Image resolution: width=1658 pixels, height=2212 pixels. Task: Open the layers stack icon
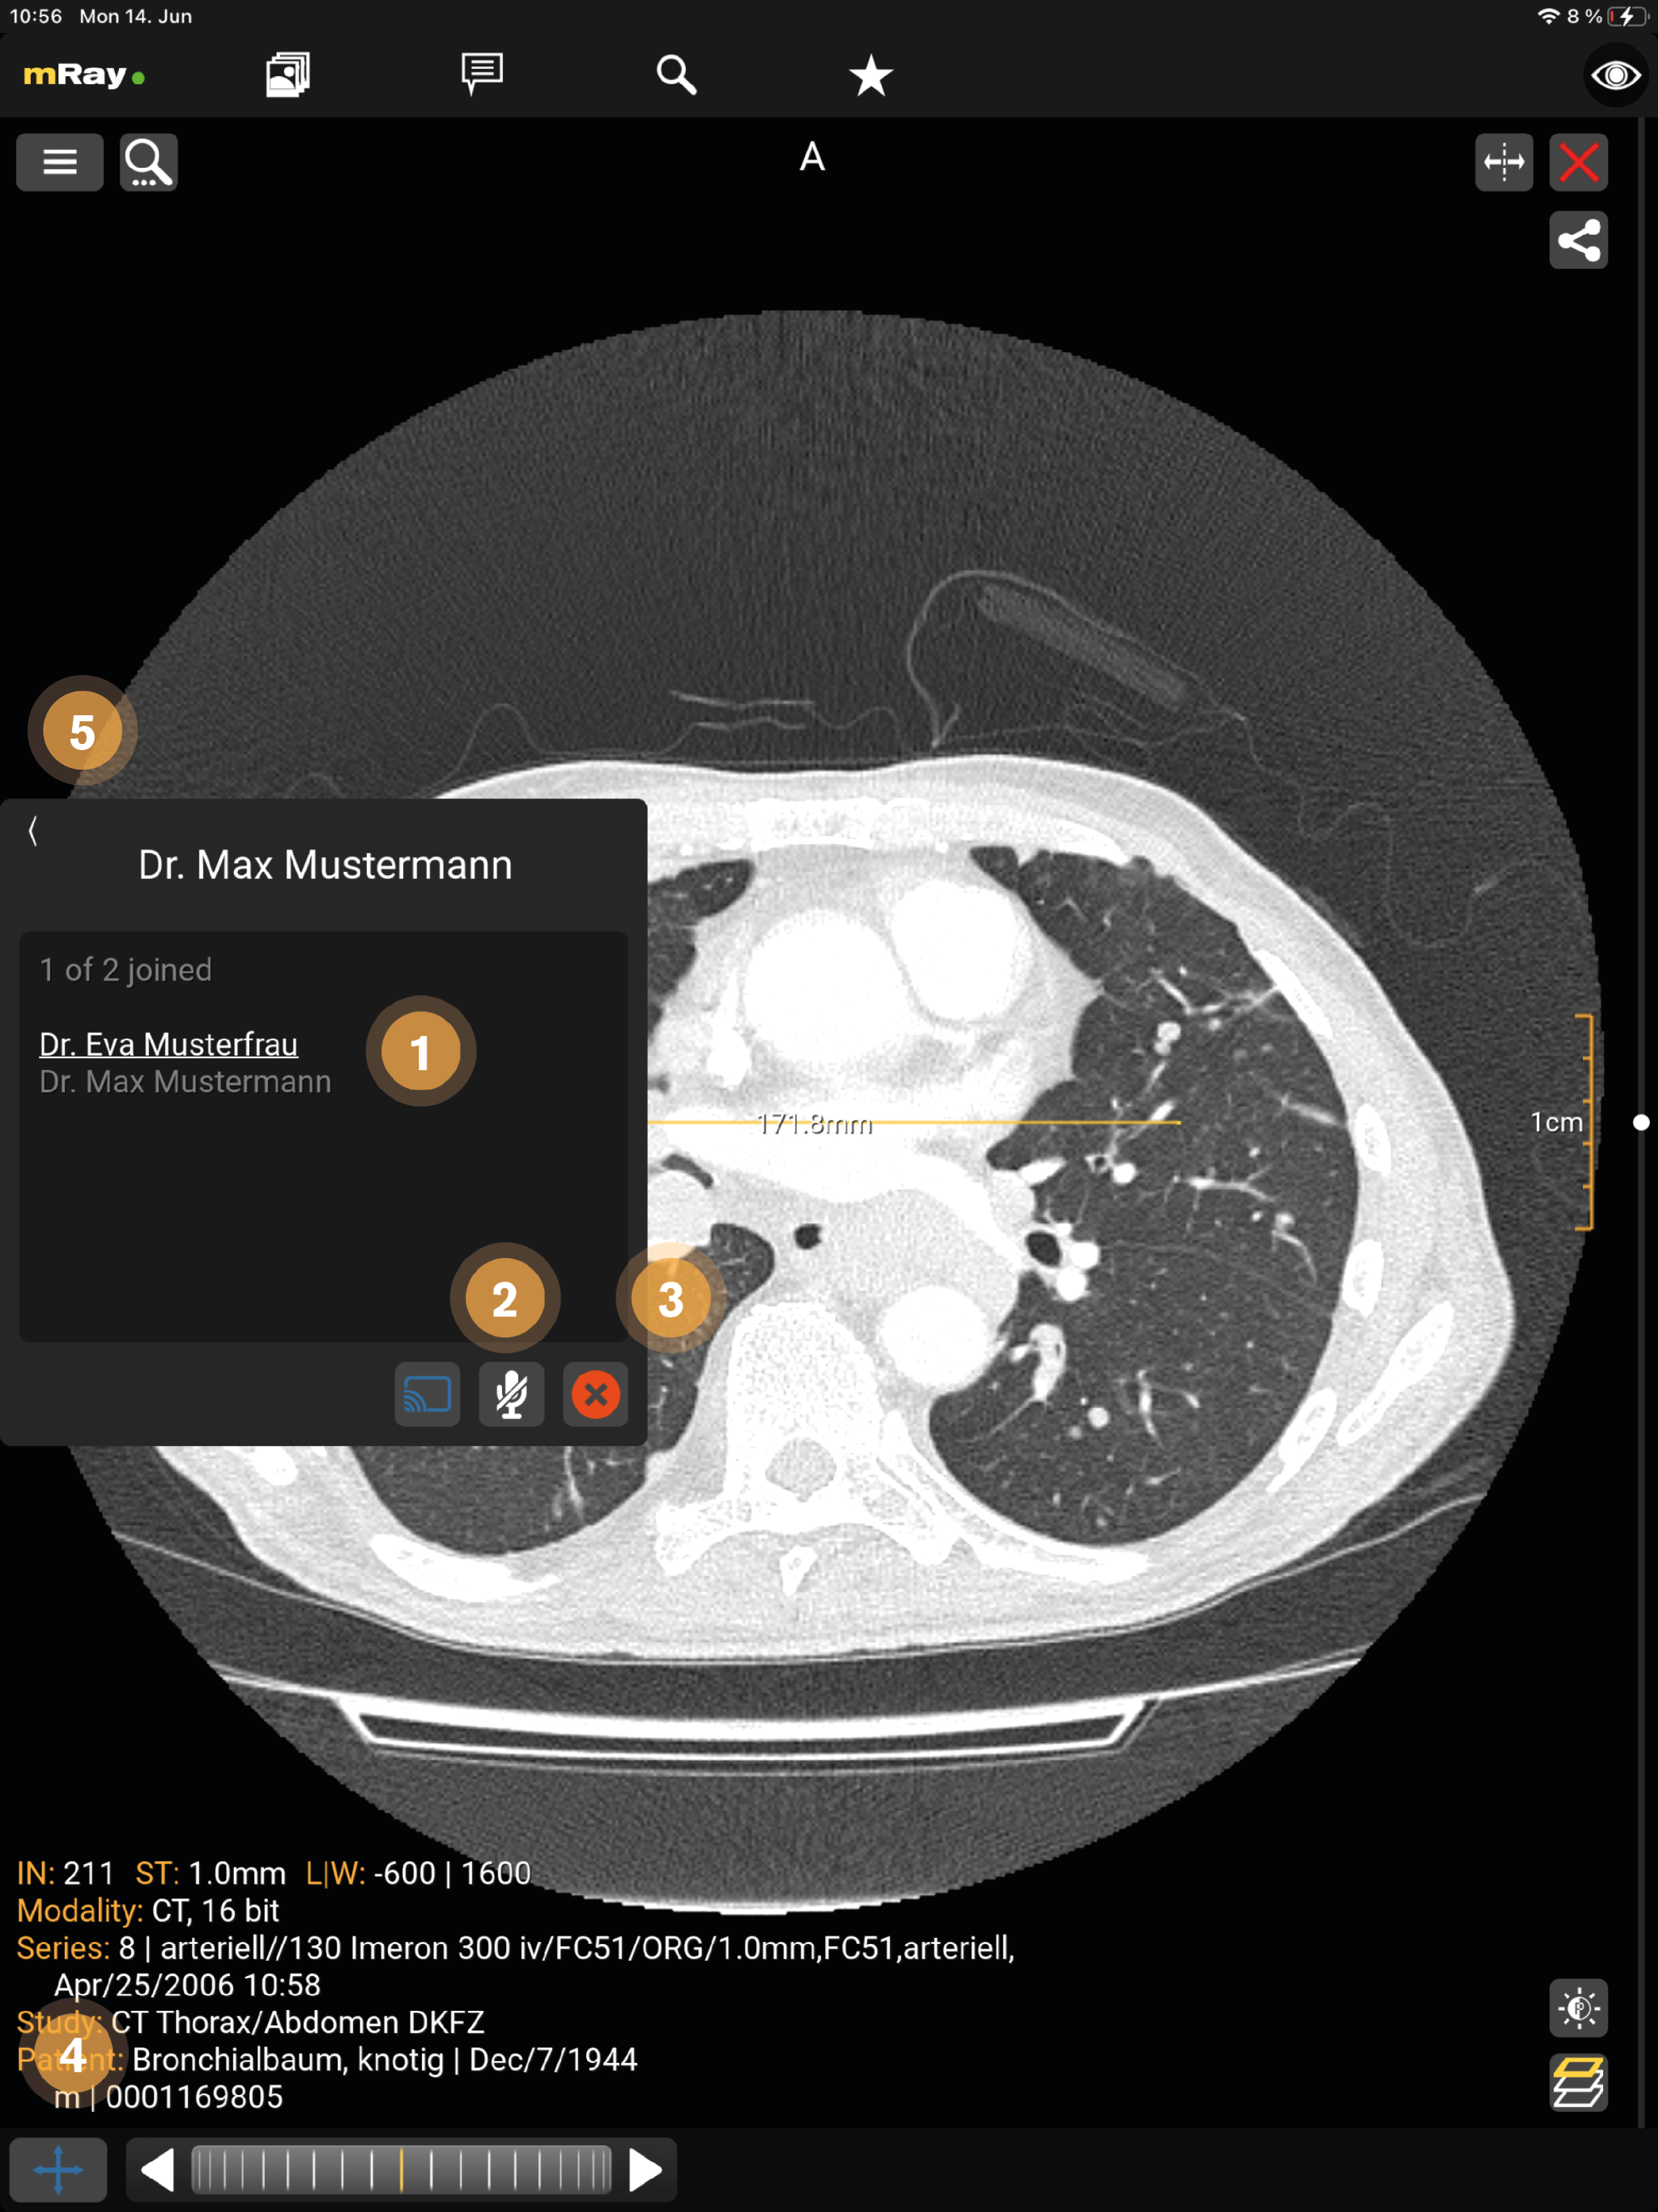[x=1579, y=2083]
